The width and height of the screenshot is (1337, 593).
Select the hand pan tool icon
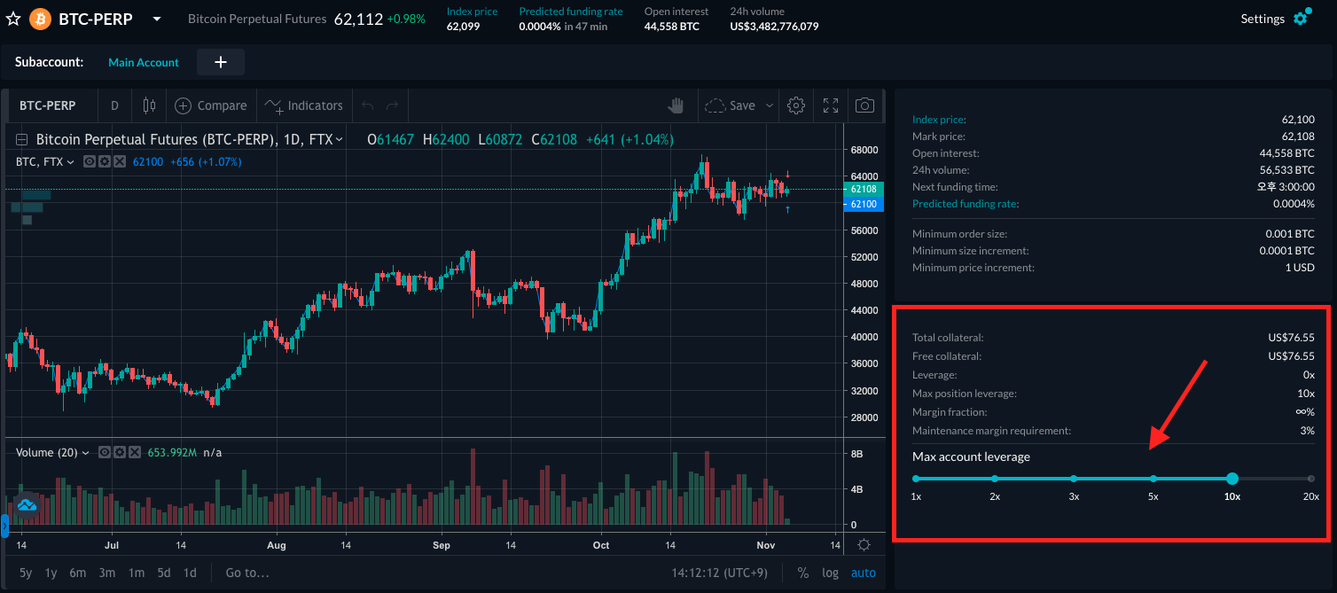[x=676, y=105]
